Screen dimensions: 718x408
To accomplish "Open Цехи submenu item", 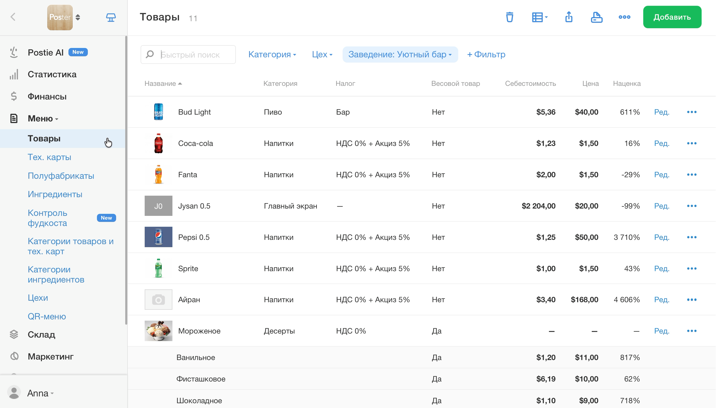I will [x=38, y=298].
